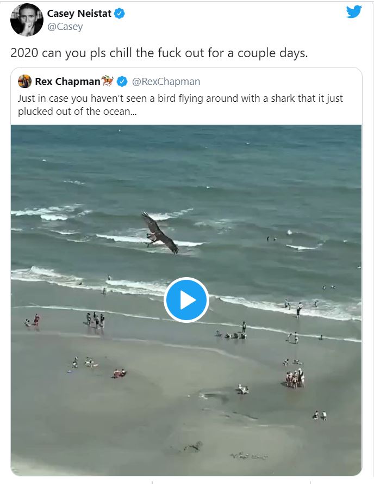Screen dimensions: 374x484
Task: Click the horse racing emoji beside Rex Chapman
Action: click(108, 81)
